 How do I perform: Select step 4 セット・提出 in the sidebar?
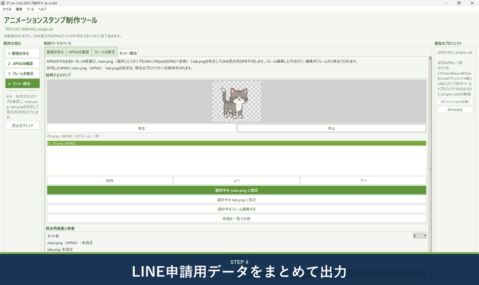click(22, 83)
